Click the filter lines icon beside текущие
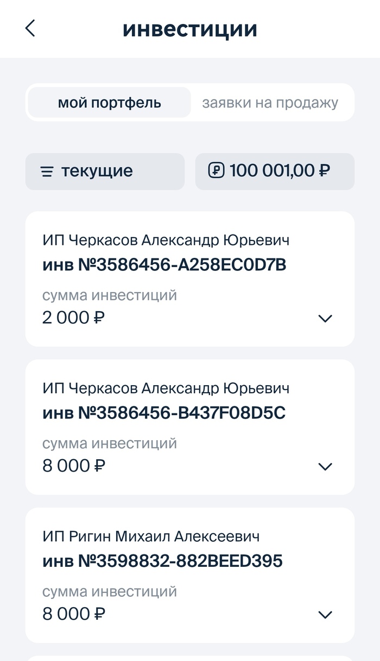 pos(47,172)
